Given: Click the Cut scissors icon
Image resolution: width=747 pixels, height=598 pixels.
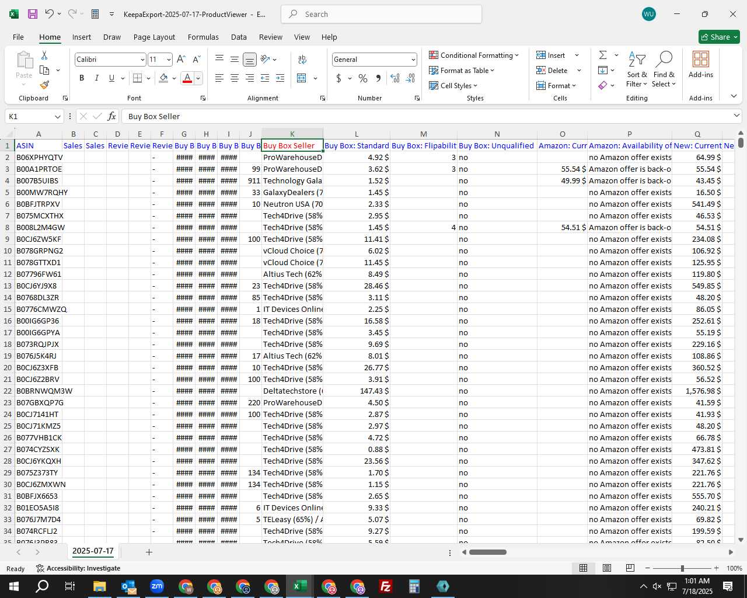Looking at the screenshot, I should (x=44, y=55).
